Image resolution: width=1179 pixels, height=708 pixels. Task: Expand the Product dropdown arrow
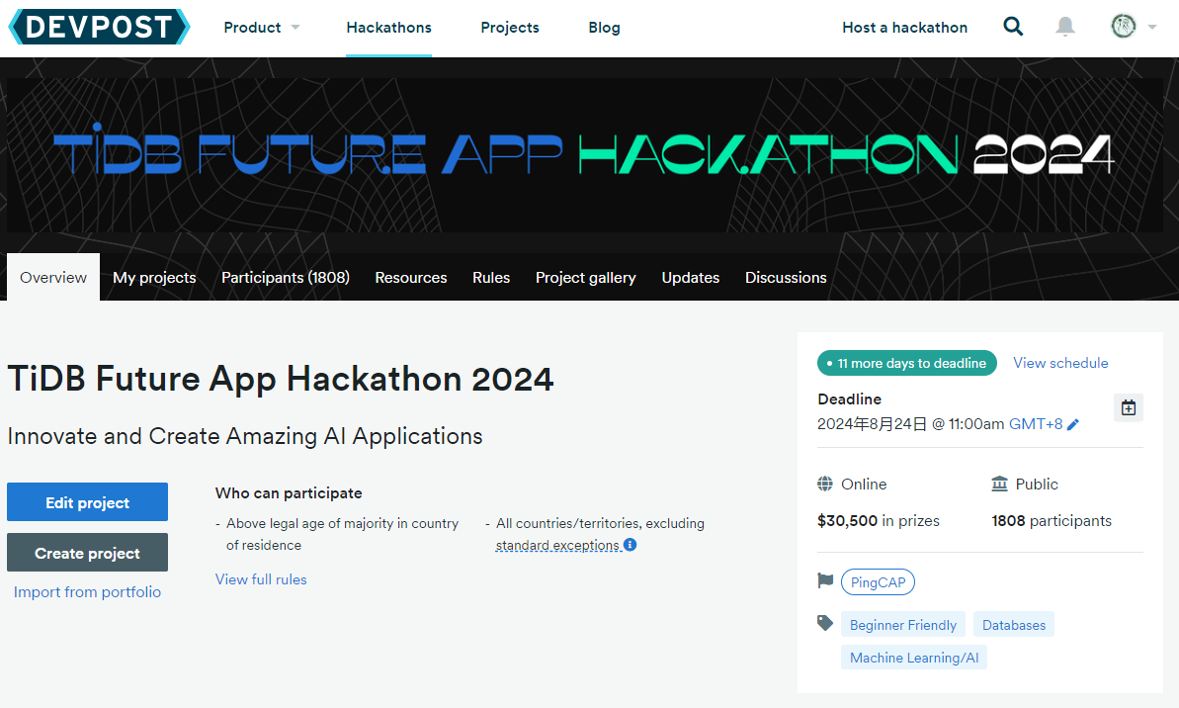point(295,27)
